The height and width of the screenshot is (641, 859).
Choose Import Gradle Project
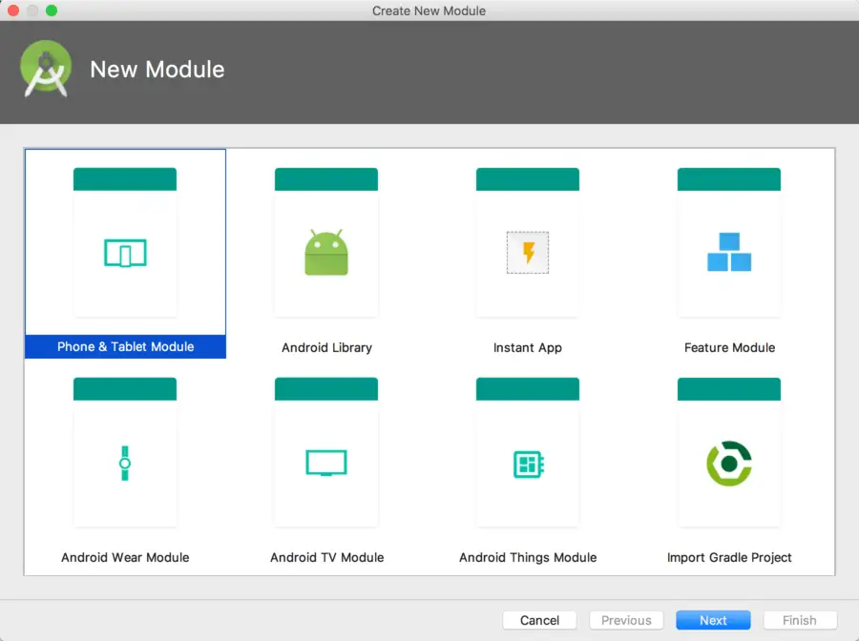pos(729,463)
